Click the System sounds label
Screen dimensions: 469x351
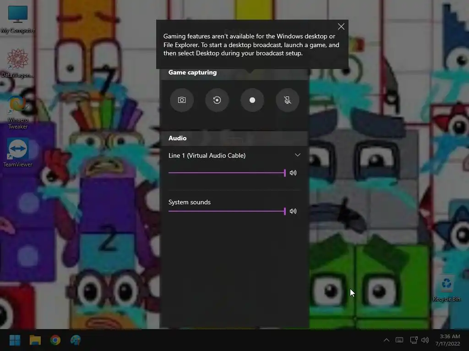(189, 202)
